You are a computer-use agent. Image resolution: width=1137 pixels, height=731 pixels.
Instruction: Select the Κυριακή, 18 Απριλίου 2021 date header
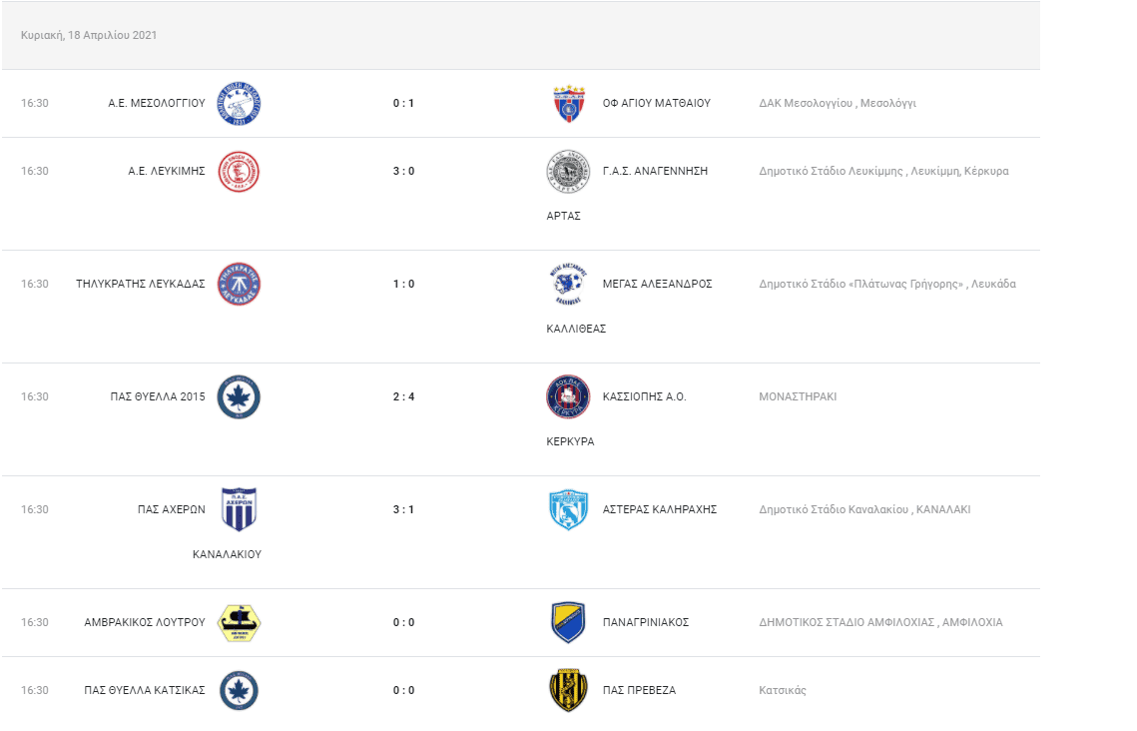pyautogui.click(x=89, y=35)
